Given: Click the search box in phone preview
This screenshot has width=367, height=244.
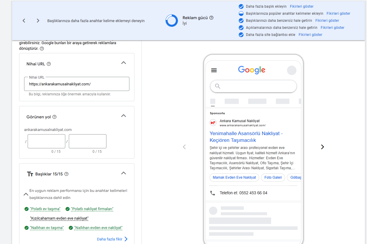Looking at the screenshot, I should (253, 86).
